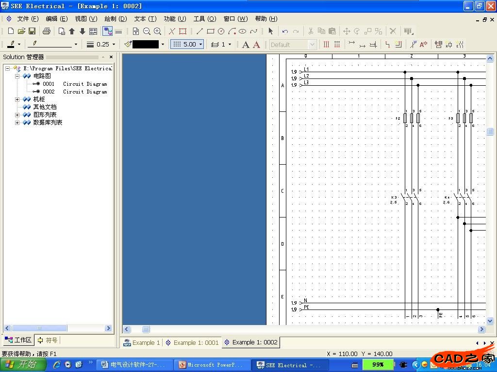Open the 绘制(D) menu
This screenshot has width=497, height=372.
[116, 18]
